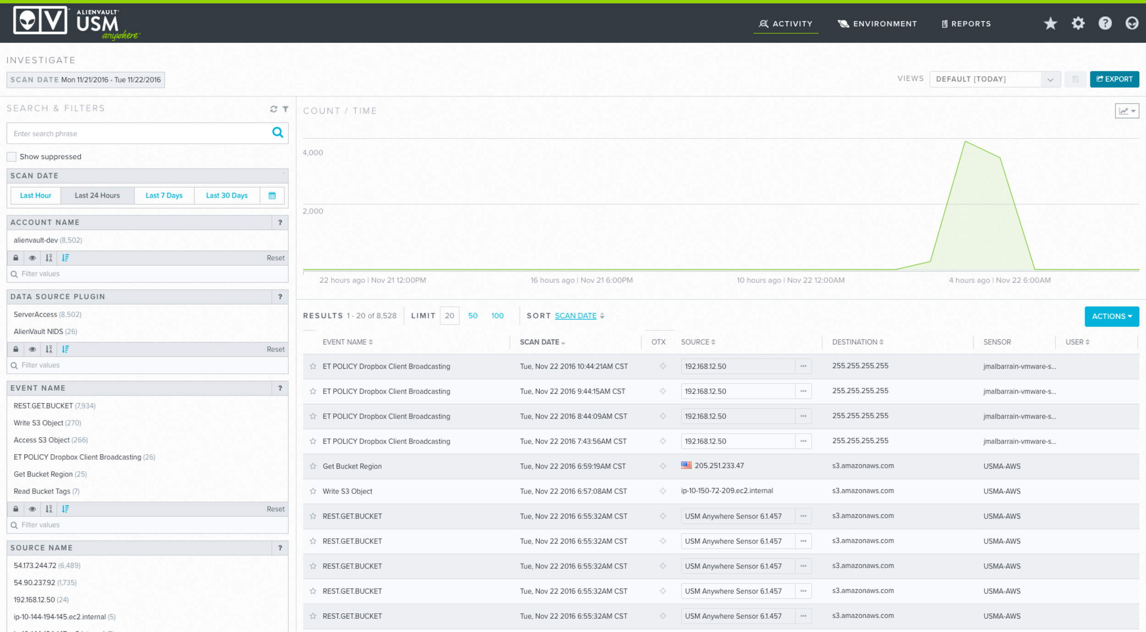Toggle eye icon under Event Name filter
Image resolution: width=1146 pixels, height=632 pixels.
(x=32, y=509)
